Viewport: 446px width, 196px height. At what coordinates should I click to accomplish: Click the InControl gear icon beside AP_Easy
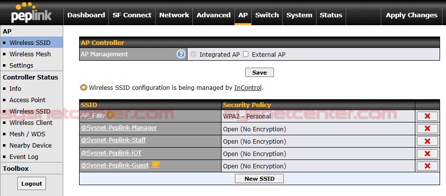tap(110, 115)
